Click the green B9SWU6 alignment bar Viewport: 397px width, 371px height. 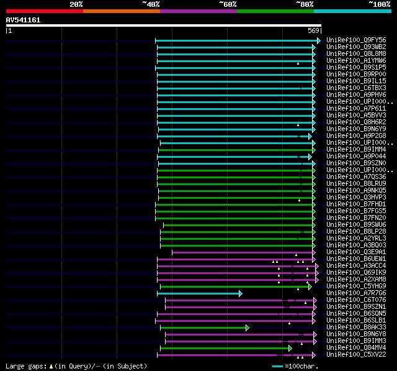(x=238, y=225)
